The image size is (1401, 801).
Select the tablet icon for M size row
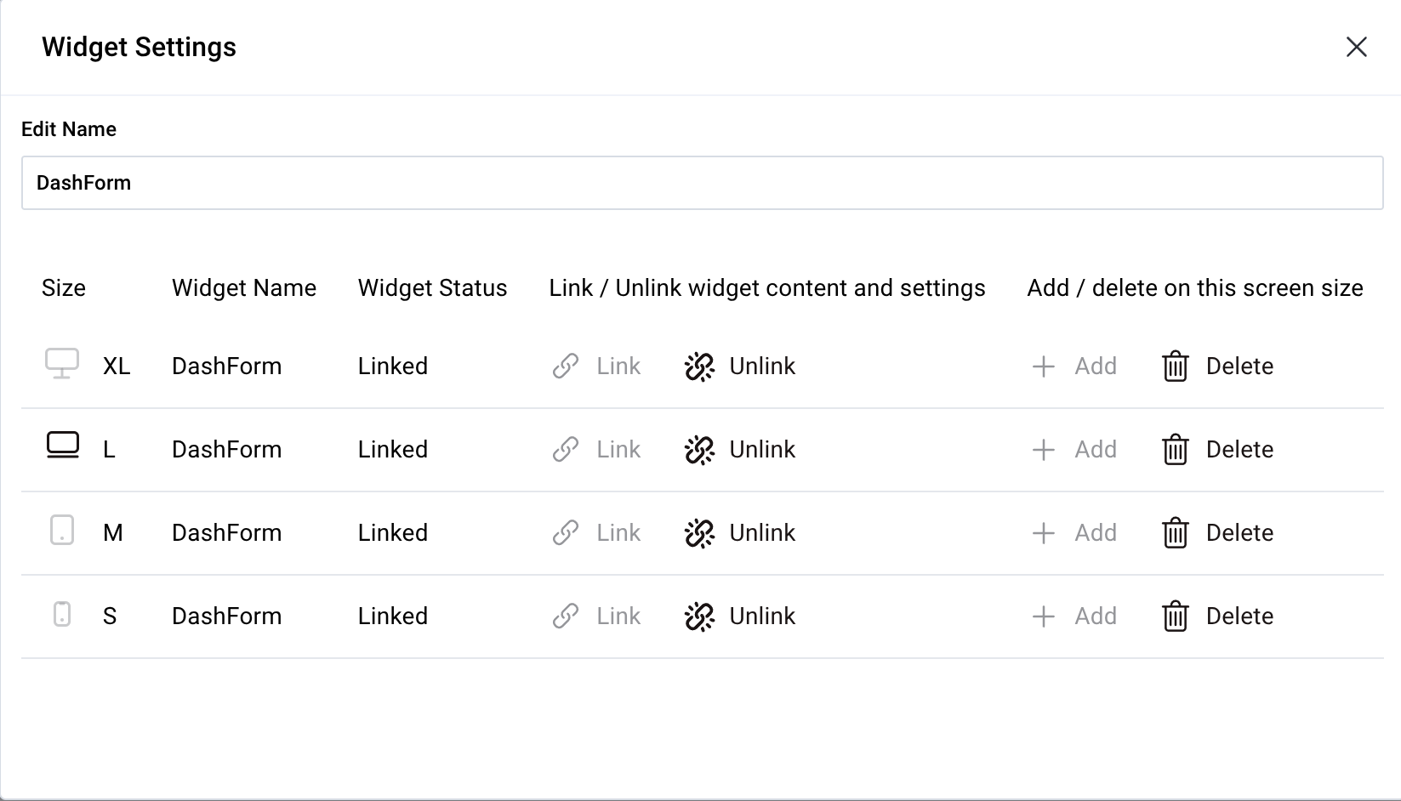point(62,532)
